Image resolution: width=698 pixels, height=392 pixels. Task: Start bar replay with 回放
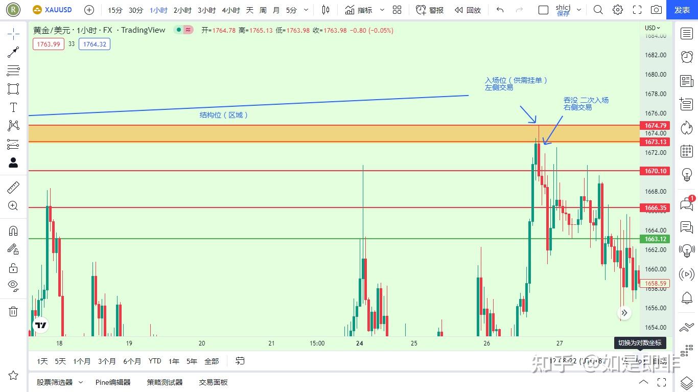[x=468, y=10]
